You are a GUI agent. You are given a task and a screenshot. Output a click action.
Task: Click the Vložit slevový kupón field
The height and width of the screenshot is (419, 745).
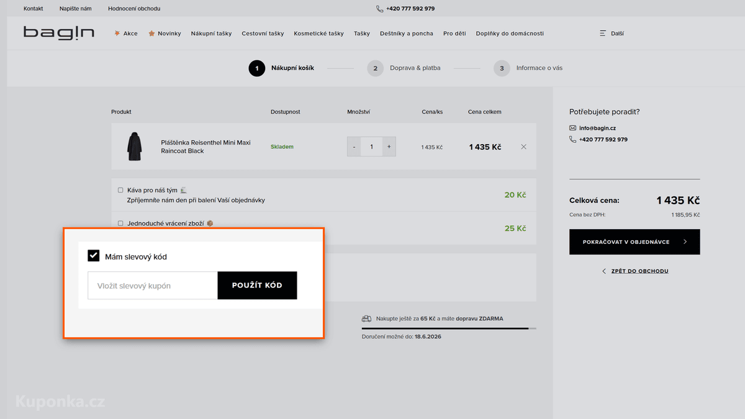point(153,286)
